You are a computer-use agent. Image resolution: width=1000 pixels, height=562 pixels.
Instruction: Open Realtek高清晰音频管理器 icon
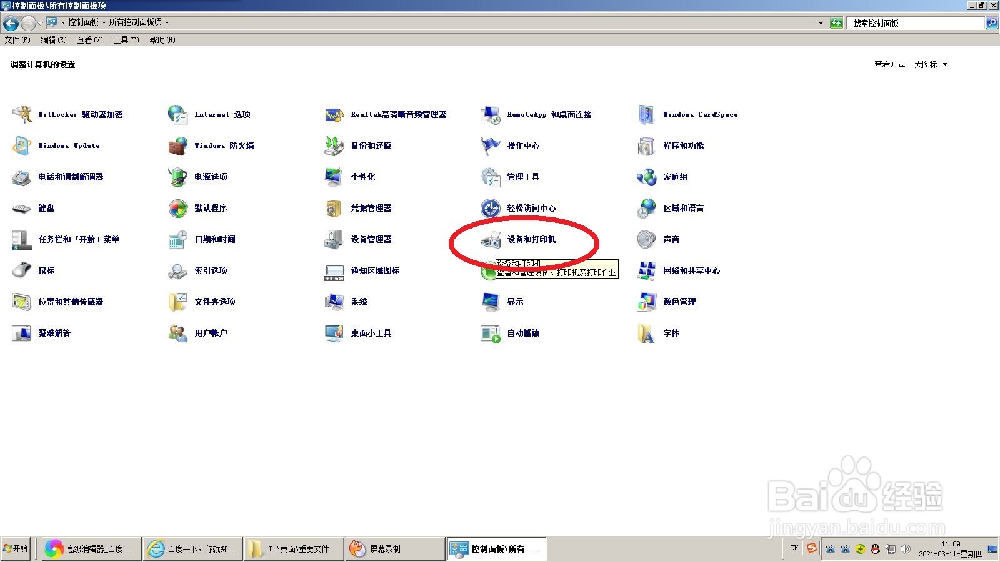point(334,114)
